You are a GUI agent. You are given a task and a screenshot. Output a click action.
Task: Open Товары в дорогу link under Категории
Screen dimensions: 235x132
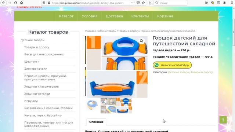coord(202,72)
